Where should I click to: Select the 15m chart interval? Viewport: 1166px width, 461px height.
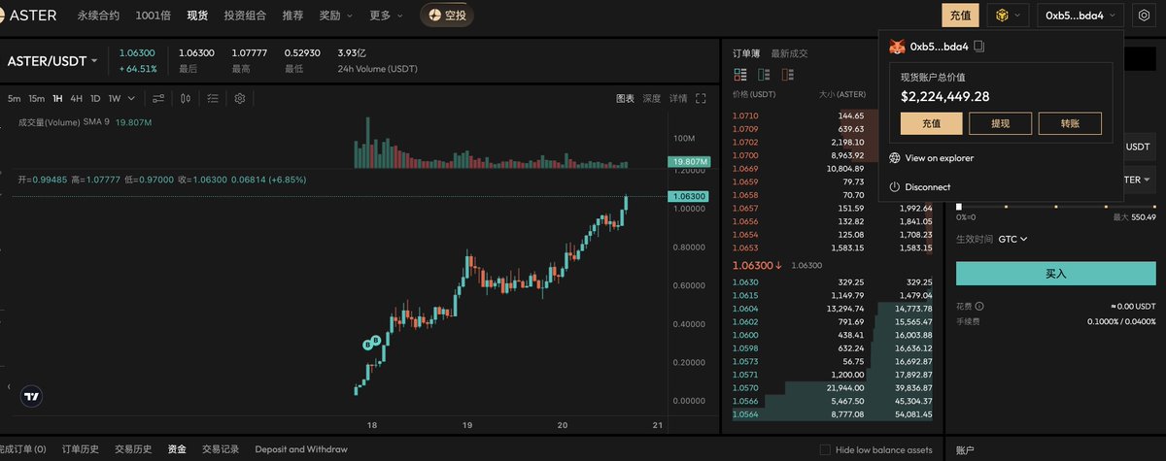36,98
